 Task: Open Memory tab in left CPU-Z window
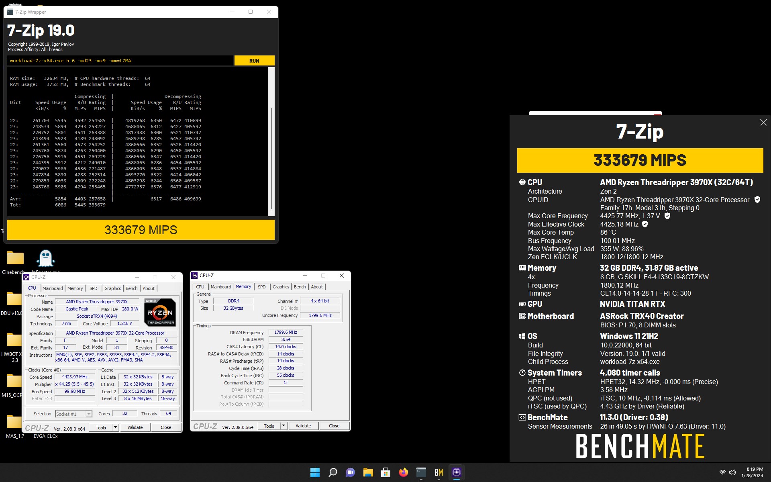[75, 288]
